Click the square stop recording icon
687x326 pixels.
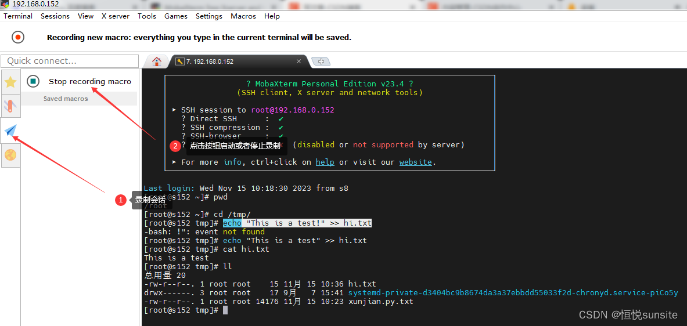33,81
